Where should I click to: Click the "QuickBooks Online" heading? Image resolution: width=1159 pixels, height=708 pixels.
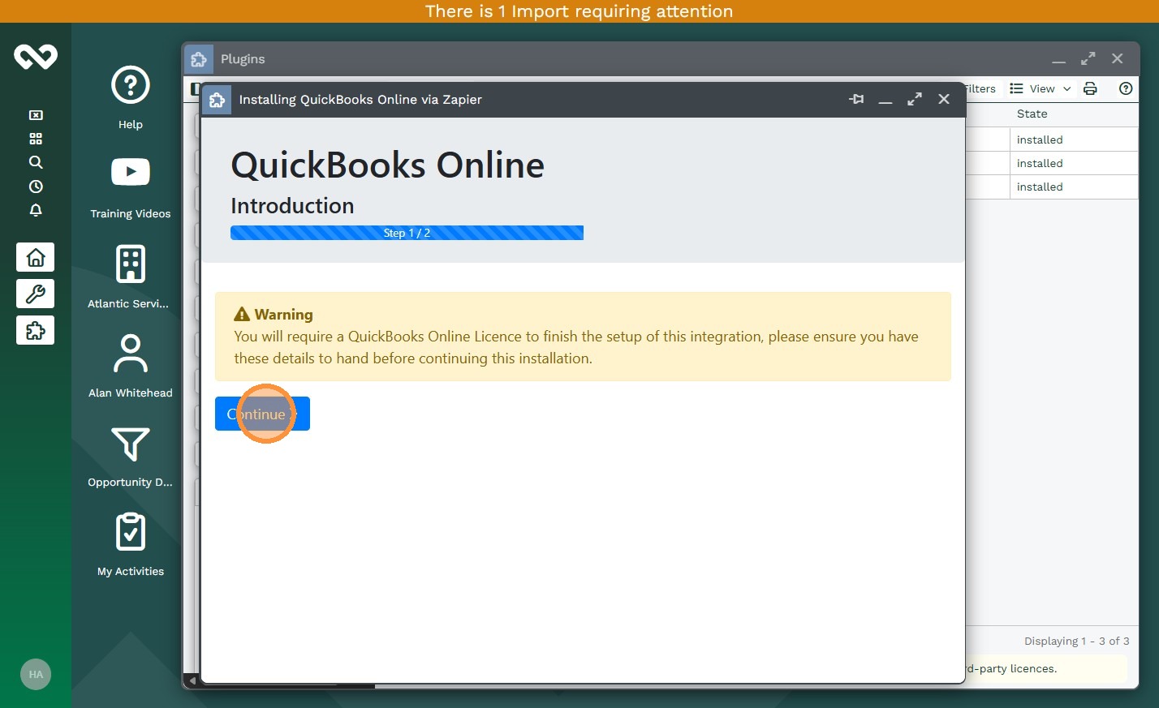tap(387, 165)
